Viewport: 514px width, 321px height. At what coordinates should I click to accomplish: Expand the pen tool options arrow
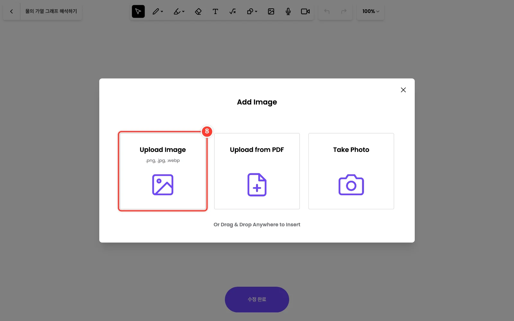[x=162, y=12]
